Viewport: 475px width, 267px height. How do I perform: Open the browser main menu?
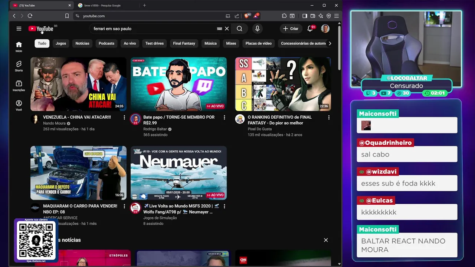coord(336,16)
